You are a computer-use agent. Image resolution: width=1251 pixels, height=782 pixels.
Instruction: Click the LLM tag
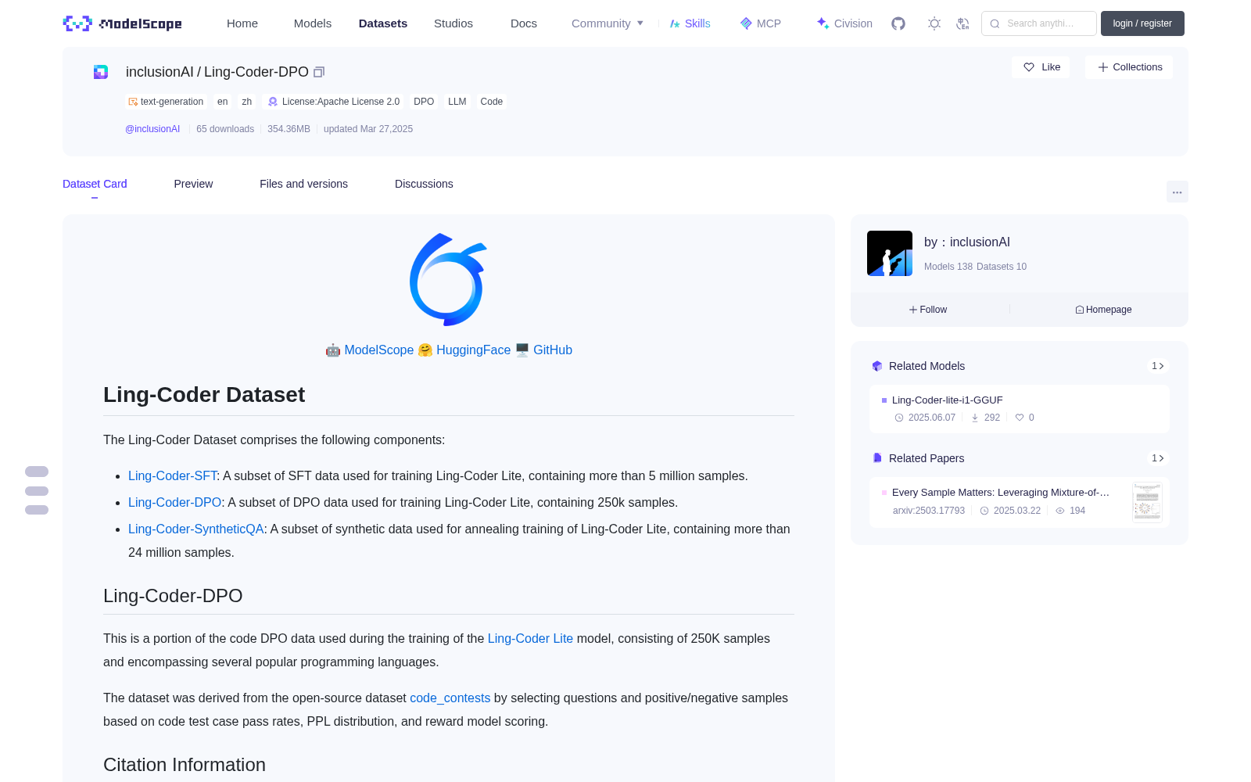point(457,102)
